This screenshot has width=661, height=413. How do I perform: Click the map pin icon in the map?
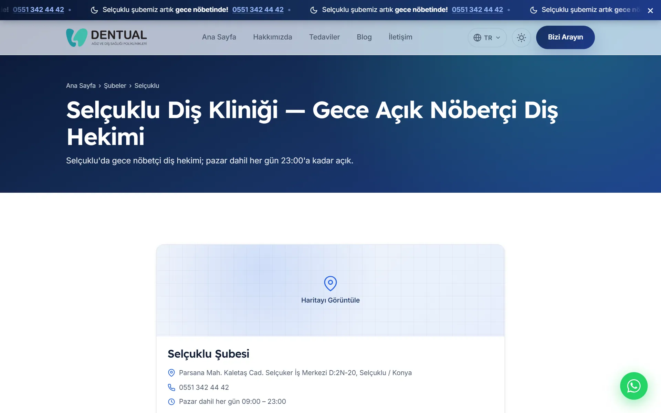pyautogui.click(x=330, y=283)
